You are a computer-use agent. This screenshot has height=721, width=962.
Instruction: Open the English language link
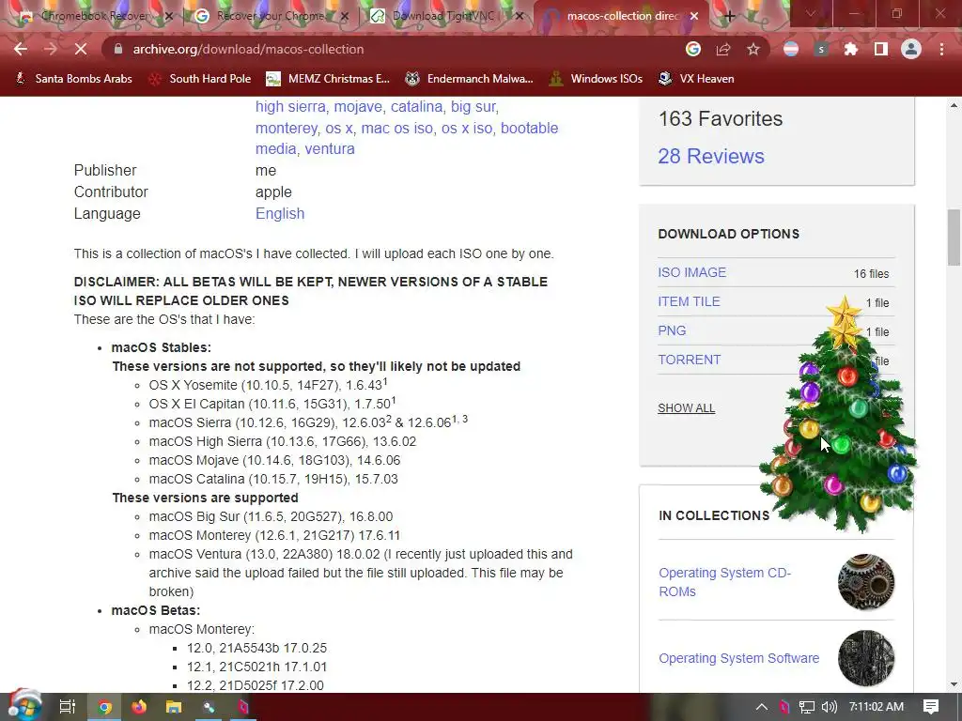click(x=280, y=213)
